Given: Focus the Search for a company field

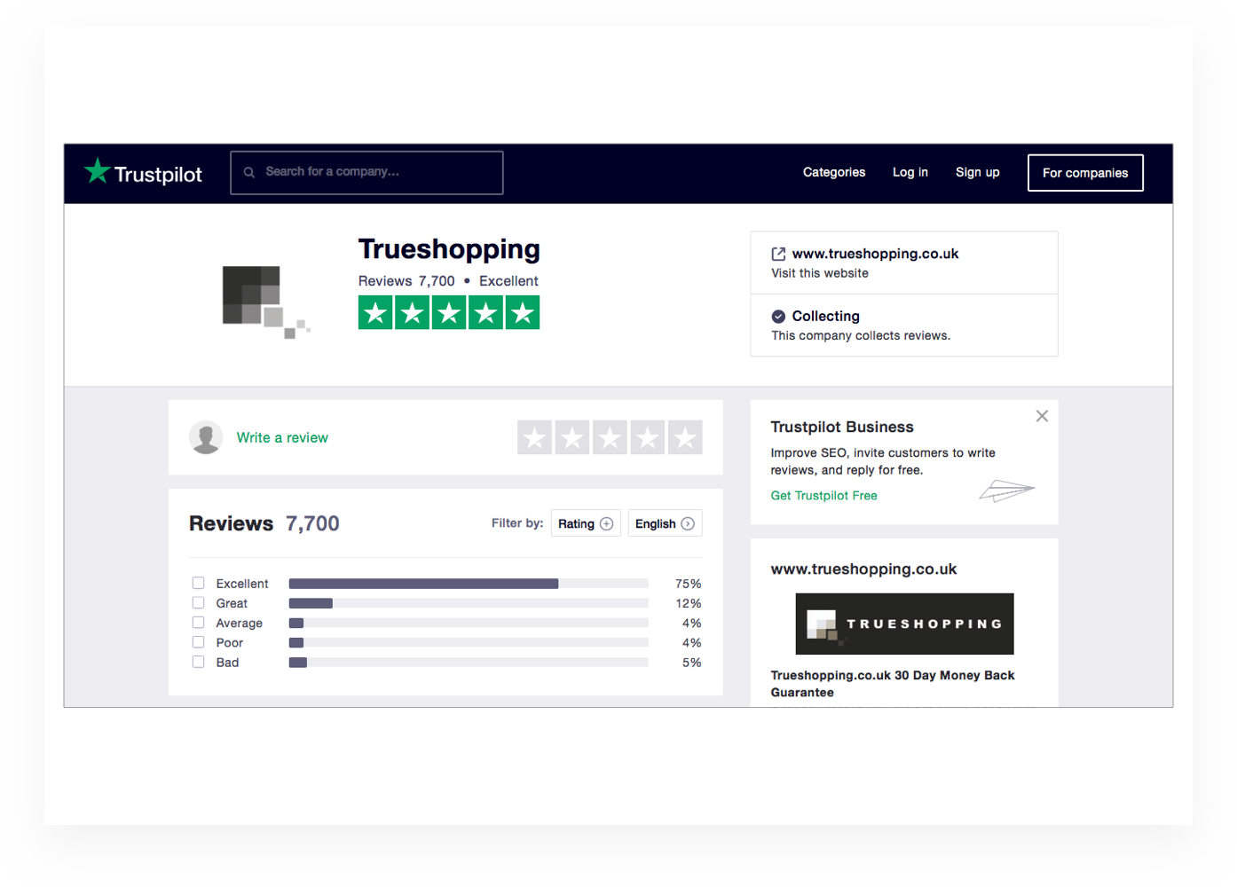Looking at the screenshot, I should (366, 172).
